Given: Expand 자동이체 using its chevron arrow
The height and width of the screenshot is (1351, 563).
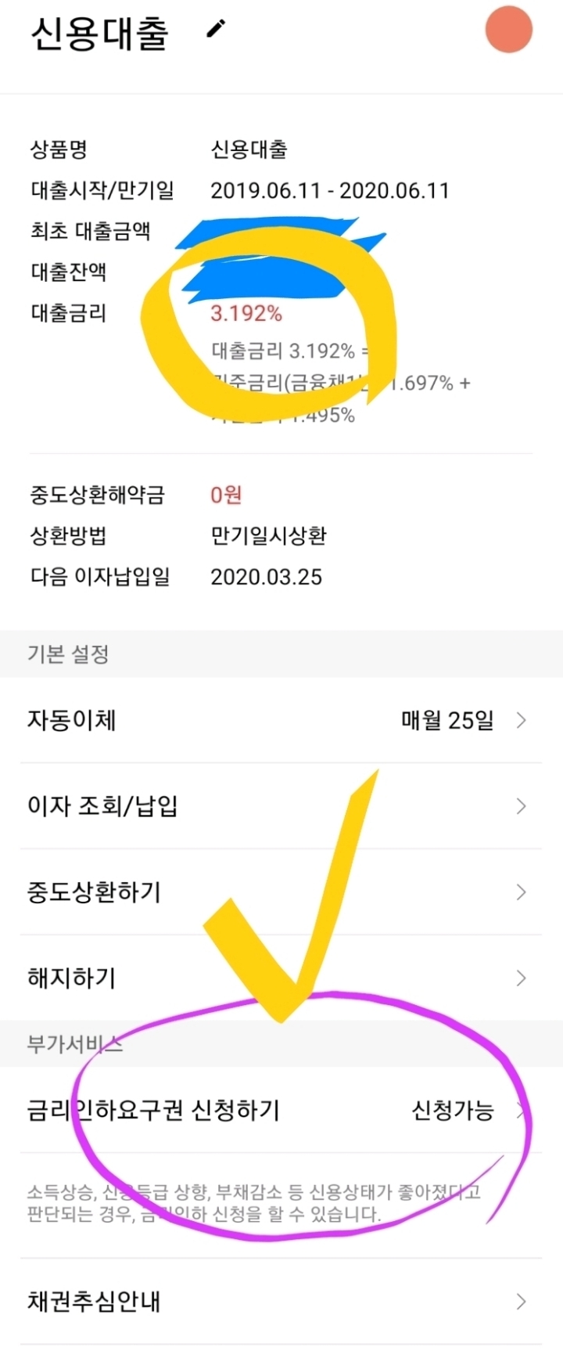Looking at the screenshot, I should click(521, 720).
